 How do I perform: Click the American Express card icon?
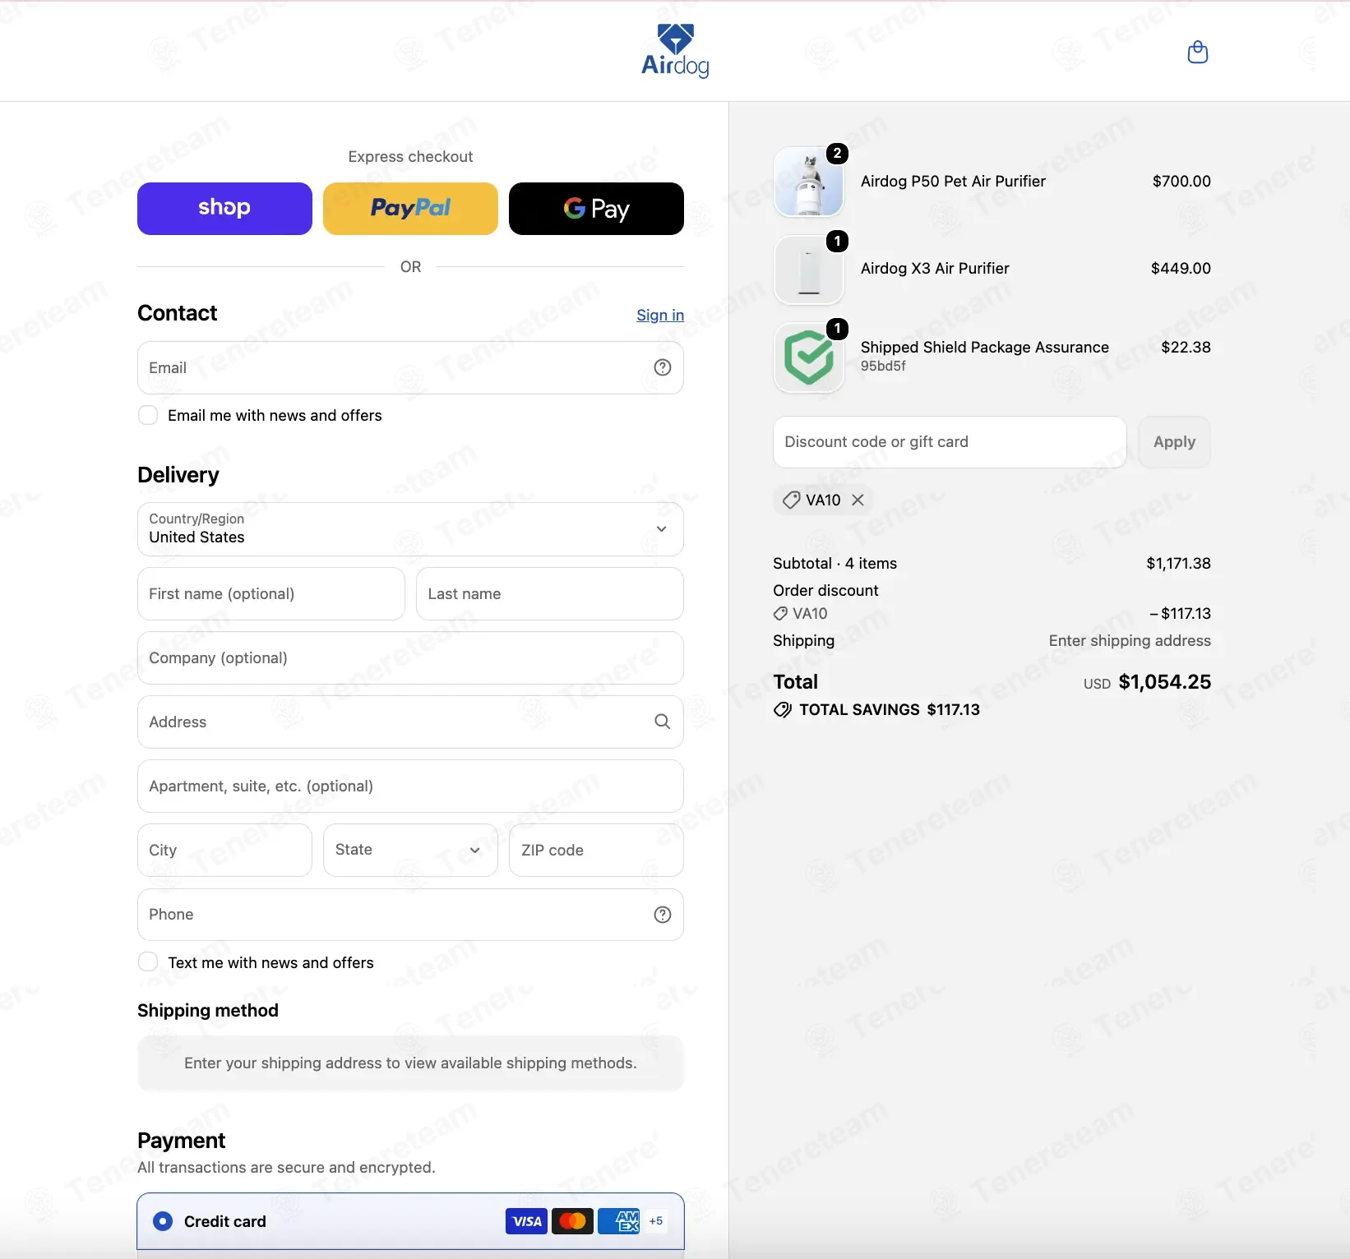[619, 1221]
